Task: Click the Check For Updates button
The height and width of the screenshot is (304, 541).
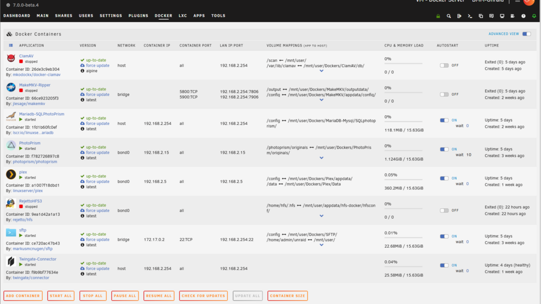Action: tap(203, 296)
